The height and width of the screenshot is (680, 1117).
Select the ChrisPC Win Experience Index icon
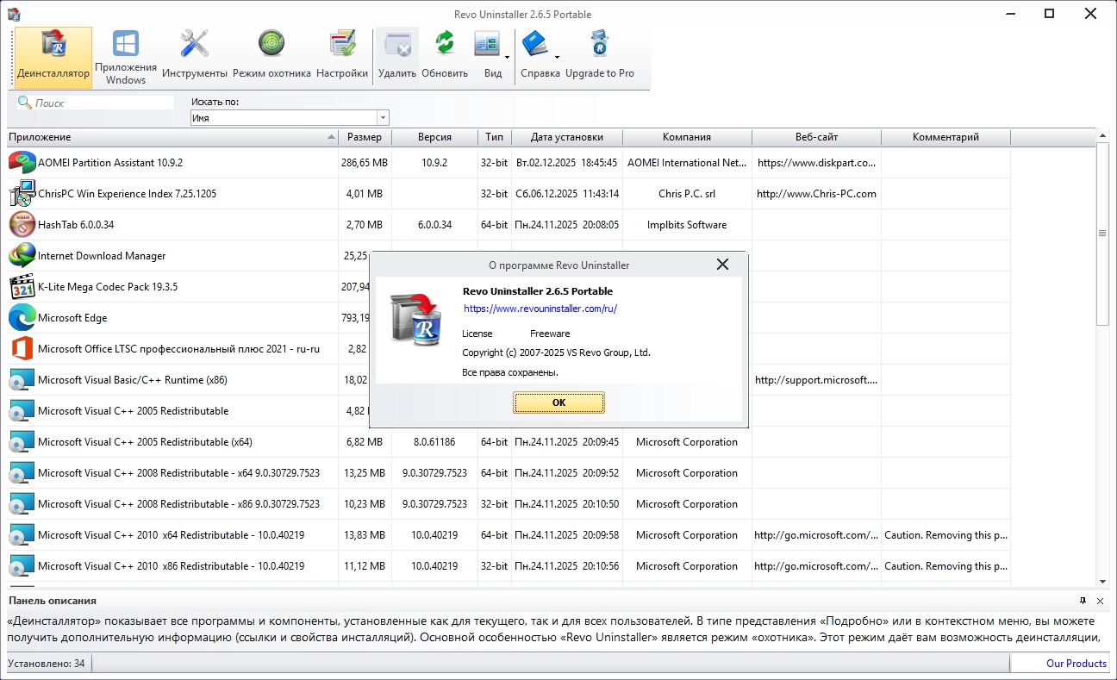[x=22, y=193]
